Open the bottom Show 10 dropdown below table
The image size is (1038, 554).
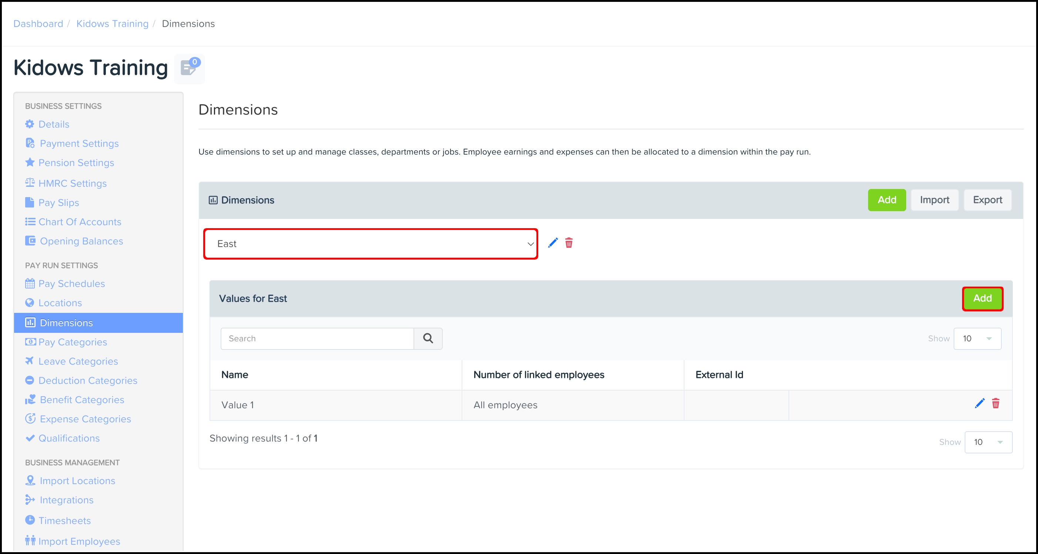tap(988, 442)
